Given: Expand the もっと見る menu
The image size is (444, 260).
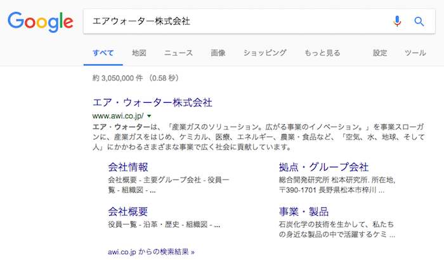Looking at the screenshot, I should point(322,53).
